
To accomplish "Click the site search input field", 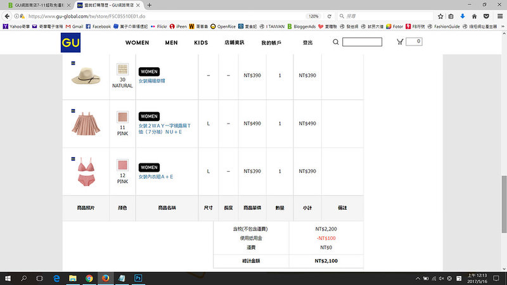I will pos(362,42).
